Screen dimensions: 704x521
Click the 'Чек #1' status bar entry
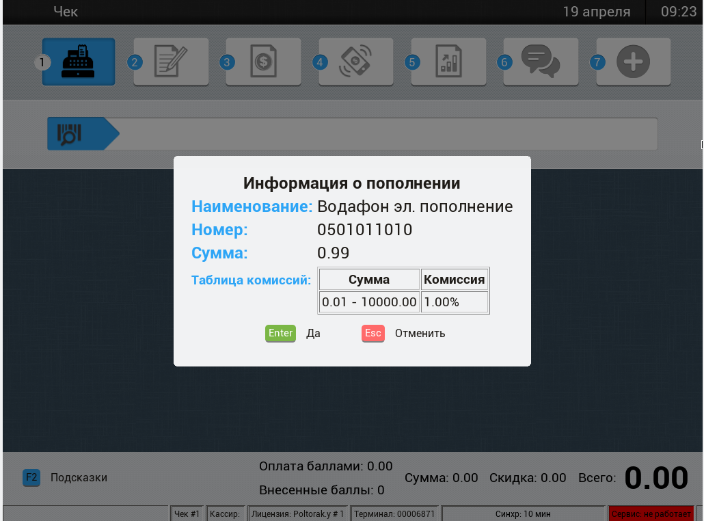click(187, 513)
